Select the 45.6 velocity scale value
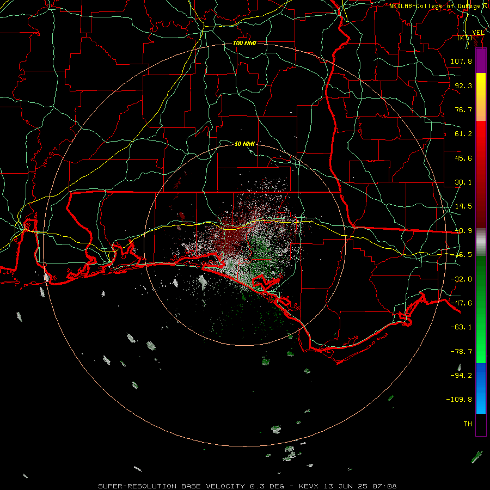 (463, 158)
